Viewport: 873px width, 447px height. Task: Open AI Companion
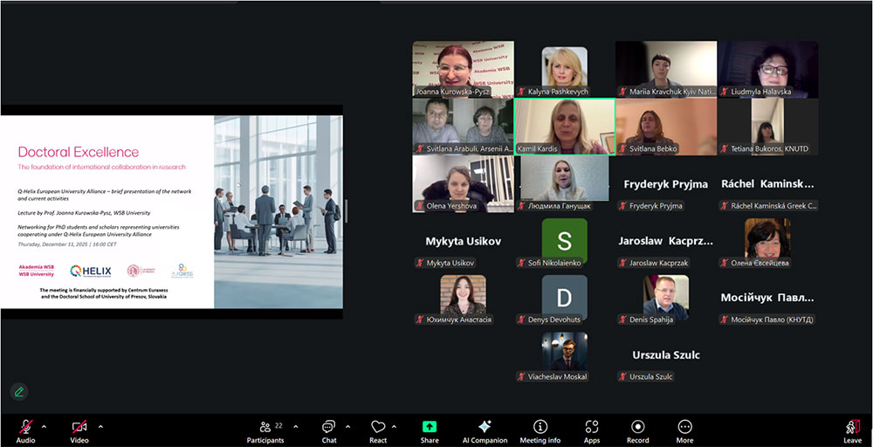point(485,429)
